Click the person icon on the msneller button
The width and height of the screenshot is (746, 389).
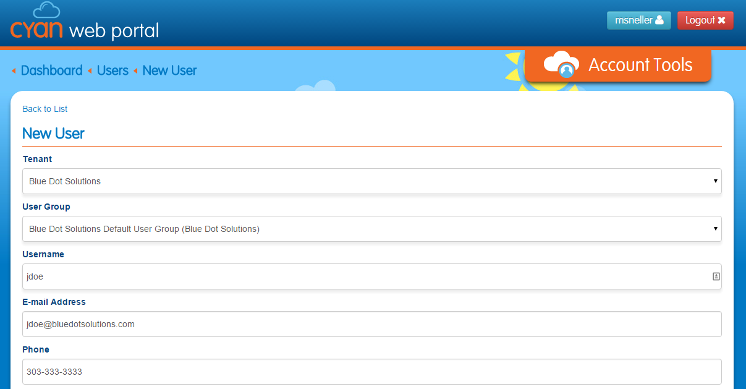(x=659, y=20)
